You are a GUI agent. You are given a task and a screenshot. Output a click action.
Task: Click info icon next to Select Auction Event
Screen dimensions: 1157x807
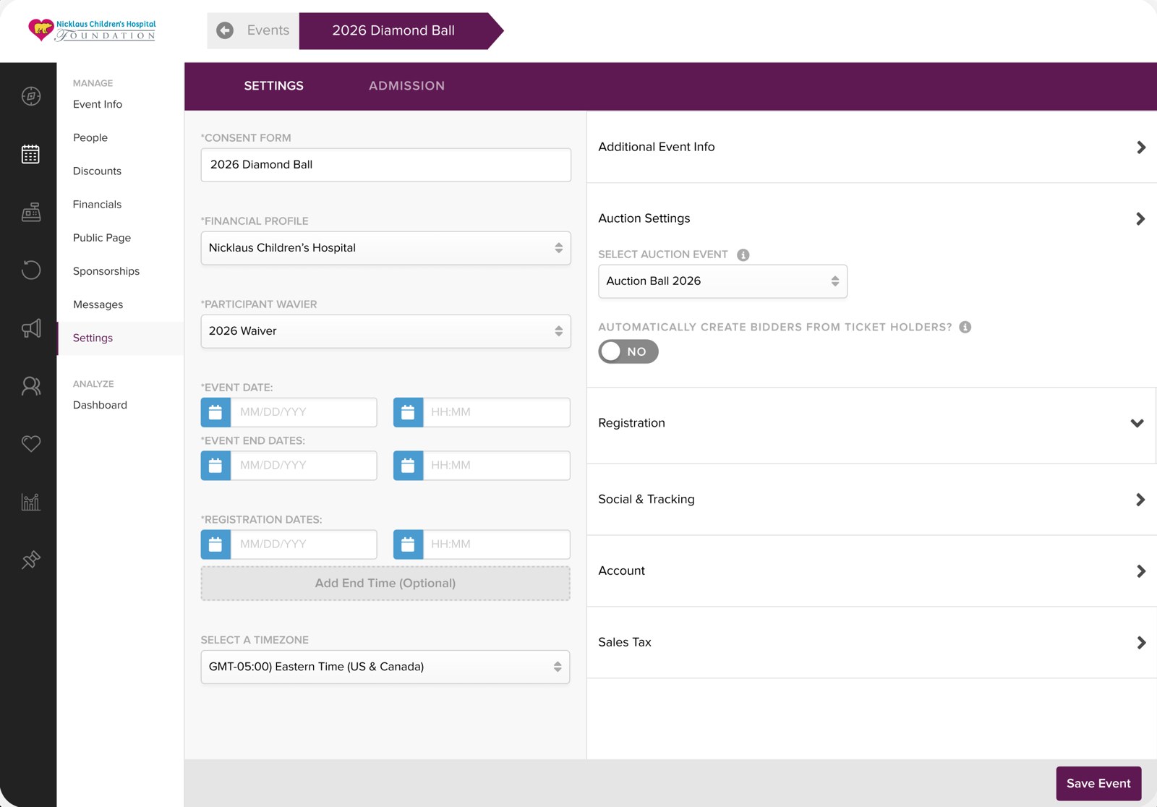743,255
